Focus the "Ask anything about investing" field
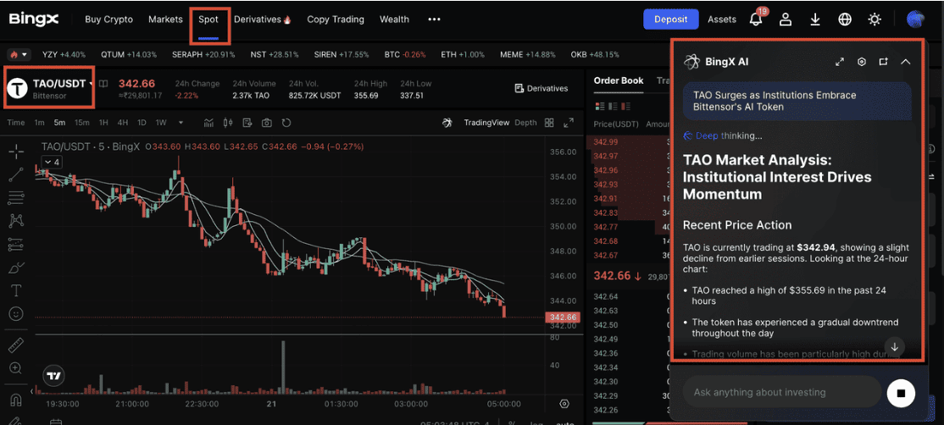Screen dimensions: 944x425 click(x=781, y=392)
